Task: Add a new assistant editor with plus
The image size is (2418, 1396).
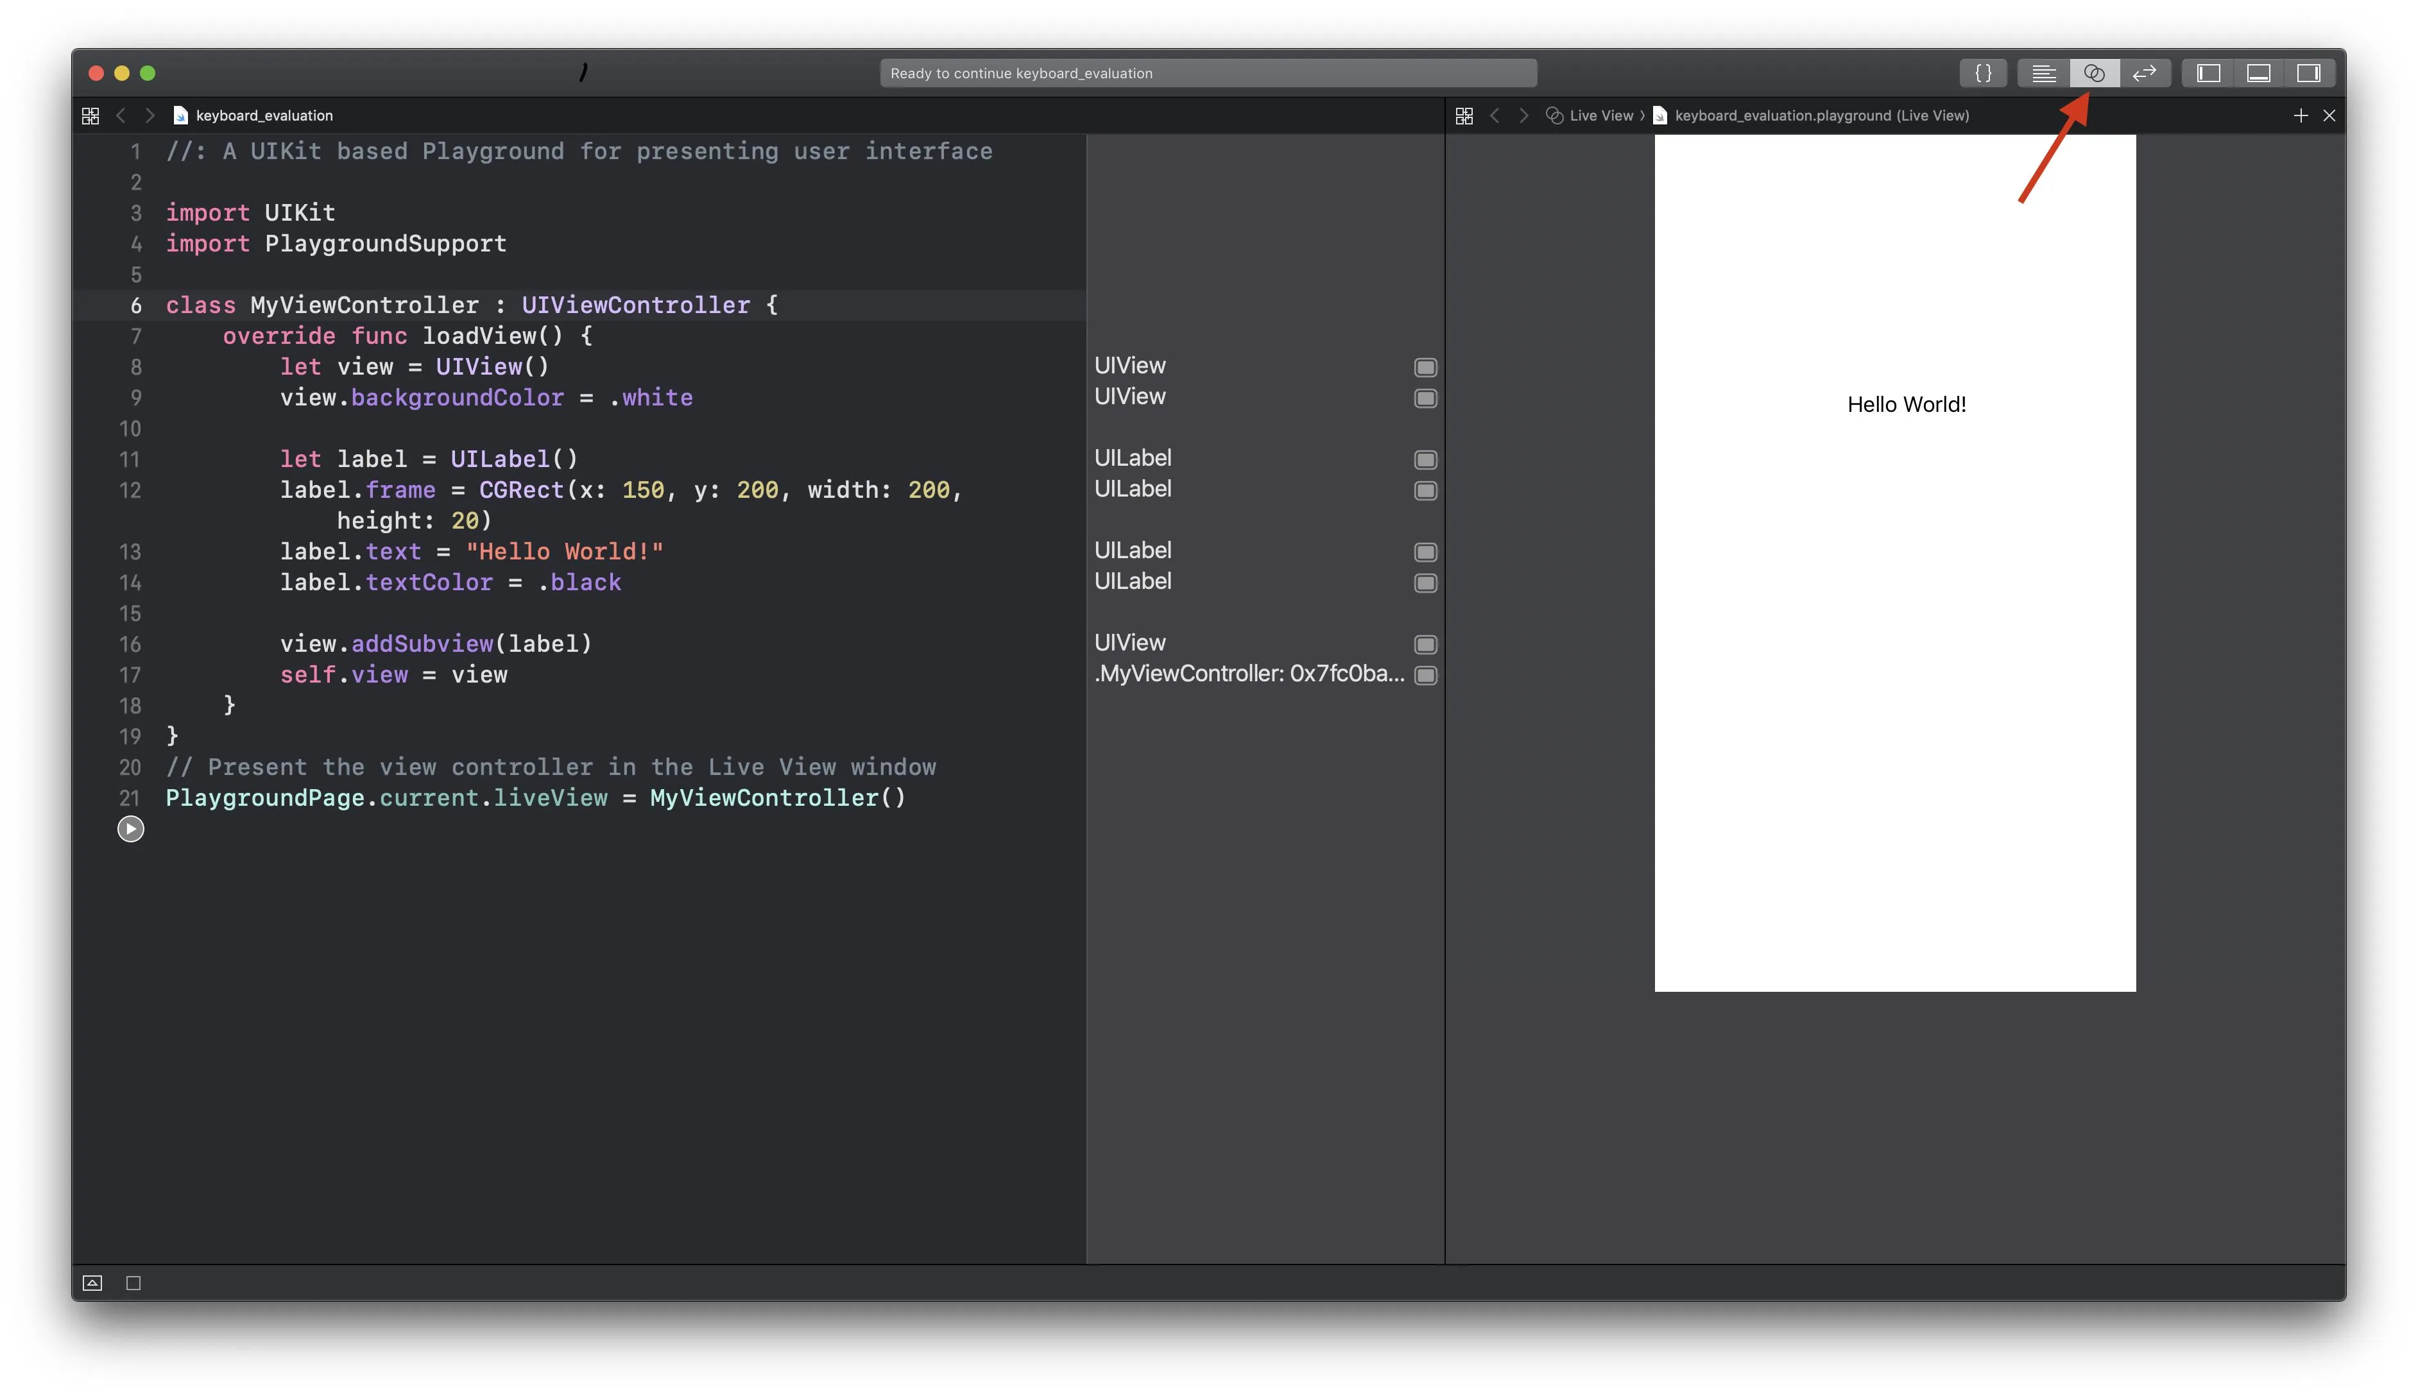Action: click(2300, 115)
